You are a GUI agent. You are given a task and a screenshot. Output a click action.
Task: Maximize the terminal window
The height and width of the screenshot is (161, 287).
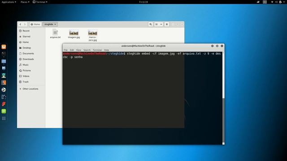point(217,46)
